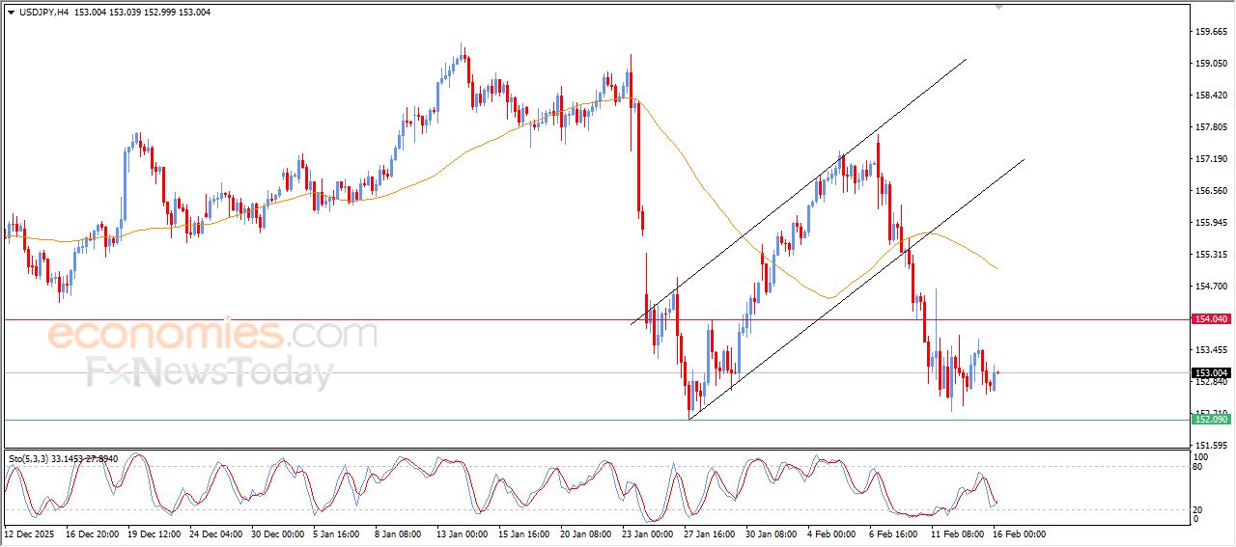Click the 151.595 value on price scale

click(1211, 445)
